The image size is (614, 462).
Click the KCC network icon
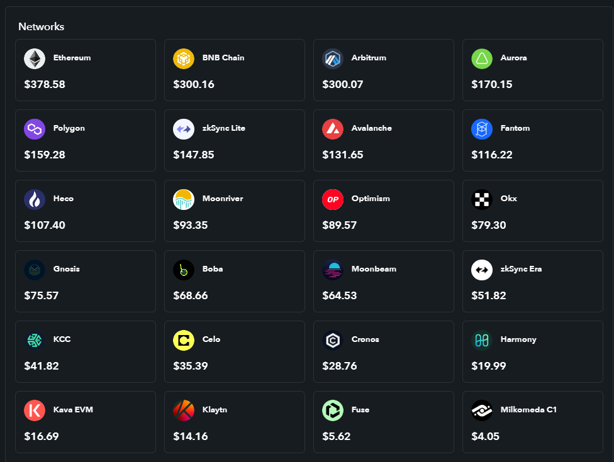pos(35,340)
